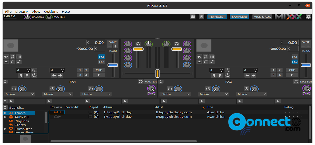
Task: Click hotcue 1 on the left deck
Action: point(80,70)
